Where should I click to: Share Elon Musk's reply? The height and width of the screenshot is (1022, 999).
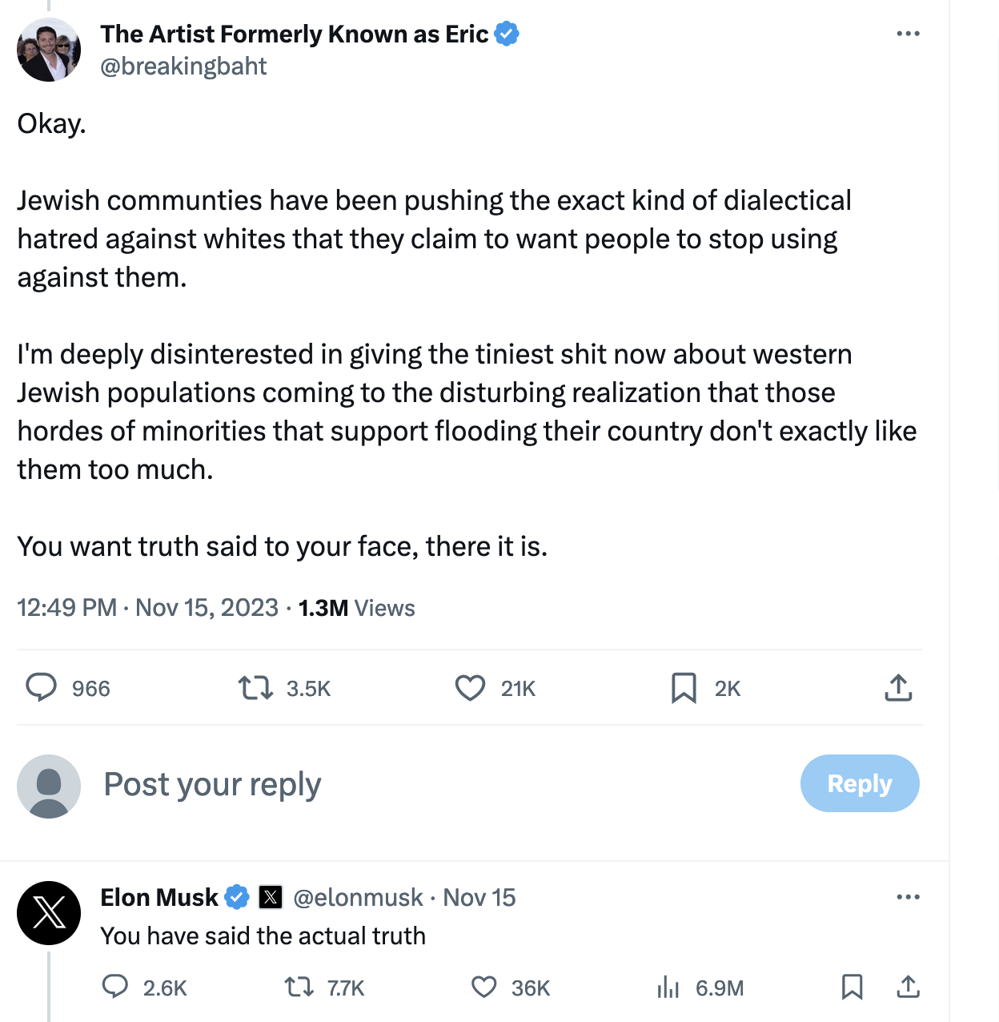tap(908, 987)
